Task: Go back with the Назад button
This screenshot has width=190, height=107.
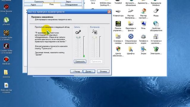Action: coord(76,71)
